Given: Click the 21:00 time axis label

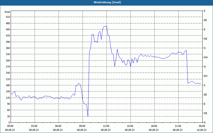Looking at the screenshot, I should 178,126.
